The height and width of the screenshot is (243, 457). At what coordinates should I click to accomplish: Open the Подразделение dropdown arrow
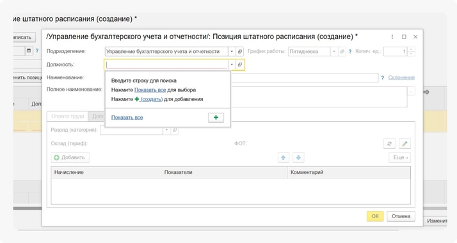pyautogui.click(x=232, y=52)
